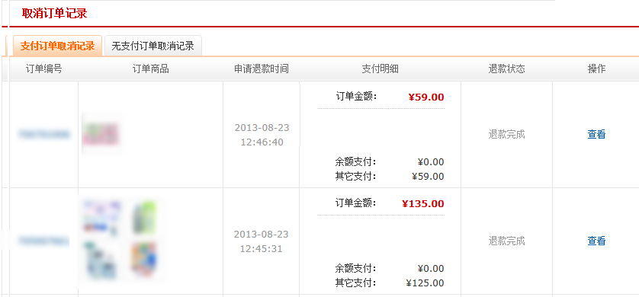The width and height of the screenshot is (639, 297).
Task: Click 订单编号 column header
Action: pyautogui.click(x=43, y=69)
